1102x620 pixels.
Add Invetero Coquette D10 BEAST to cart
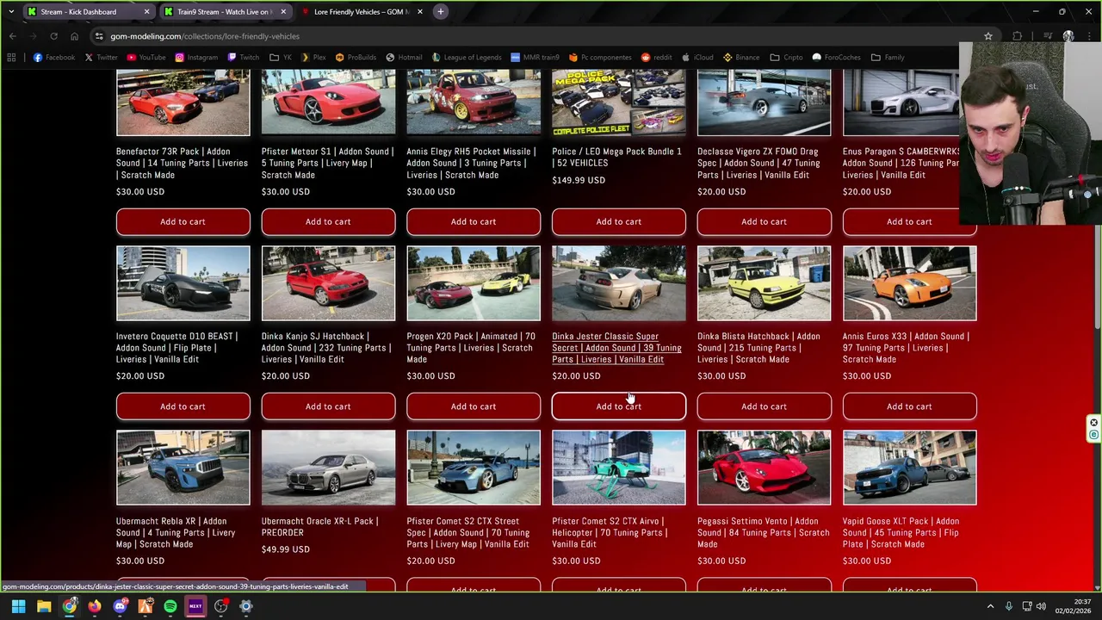(183, 406)
